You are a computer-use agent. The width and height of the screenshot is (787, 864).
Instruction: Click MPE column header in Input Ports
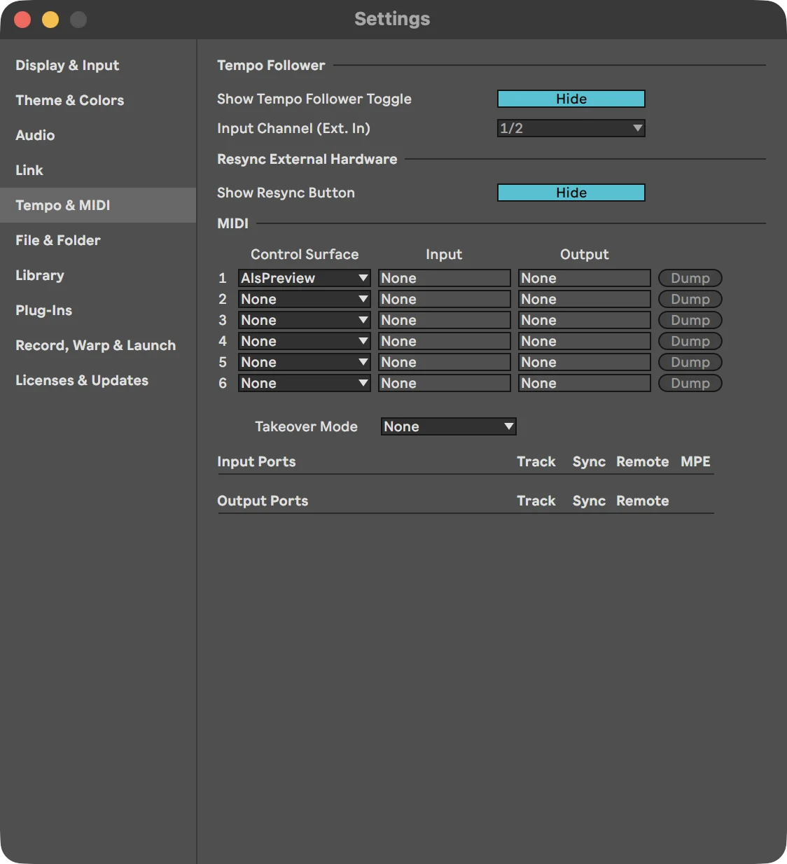coord(695,461)
